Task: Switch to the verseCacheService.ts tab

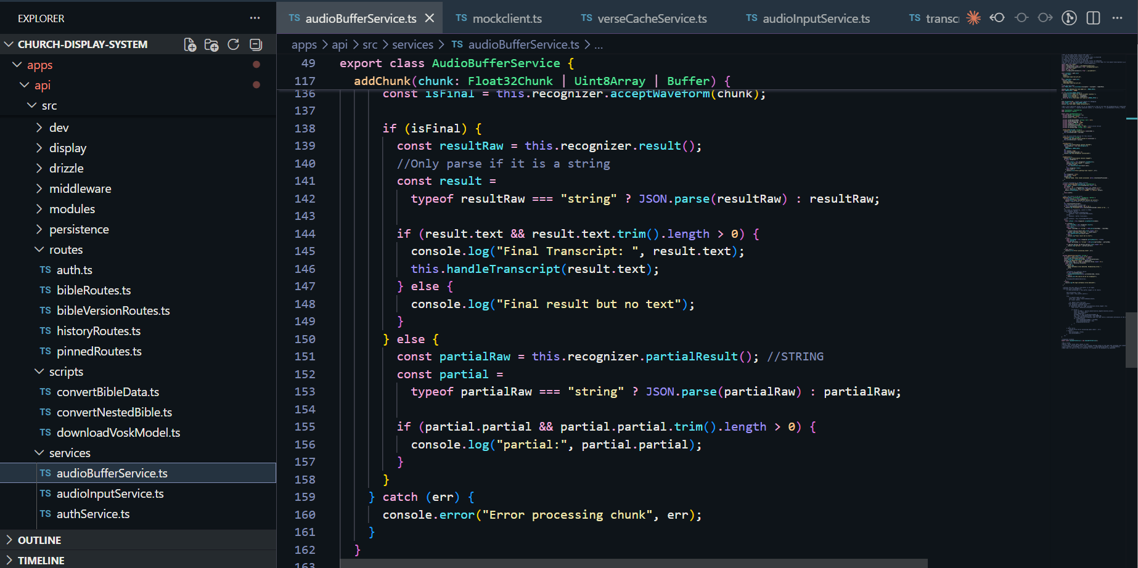Action: pyautogui.click(x=652, y=18)
